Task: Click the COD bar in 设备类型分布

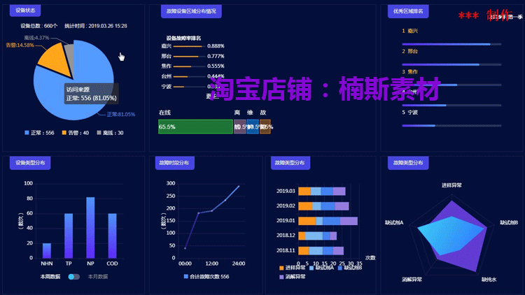Action: [112, 236]
